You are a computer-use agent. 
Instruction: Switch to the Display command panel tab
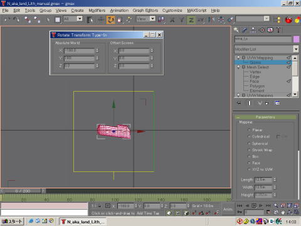coord(270,30)
